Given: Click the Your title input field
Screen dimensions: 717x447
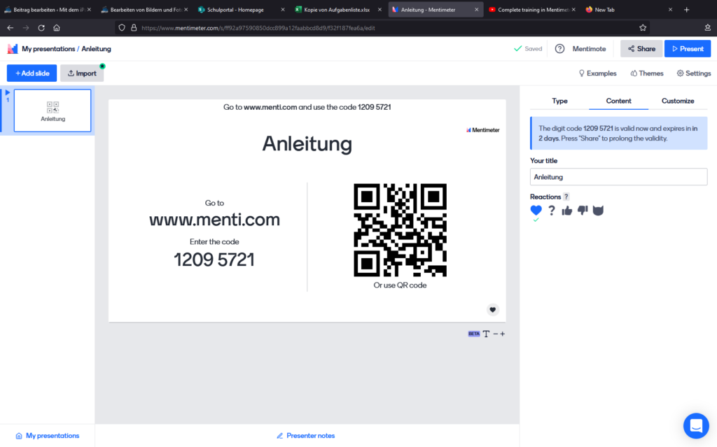Looking at the screenshot, I should [x=618, y=177].
